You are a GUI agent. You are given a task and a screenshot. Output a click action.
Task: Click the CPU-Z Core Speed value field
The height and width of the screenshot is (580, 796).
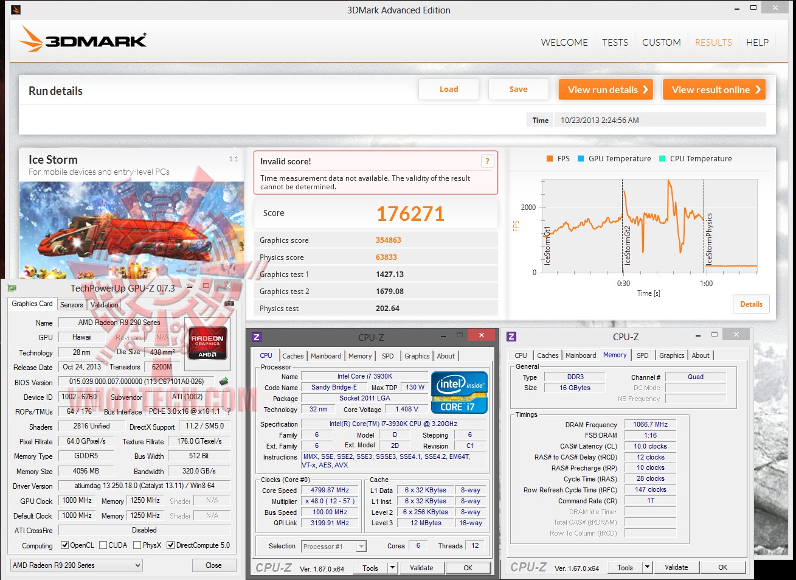coord(330,491)
